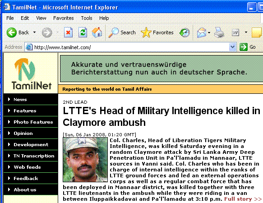Expand the Edit with Word dropdown arrow
Image resolution: width=263 pixels, height=203 pixels.
coord(246,32)
